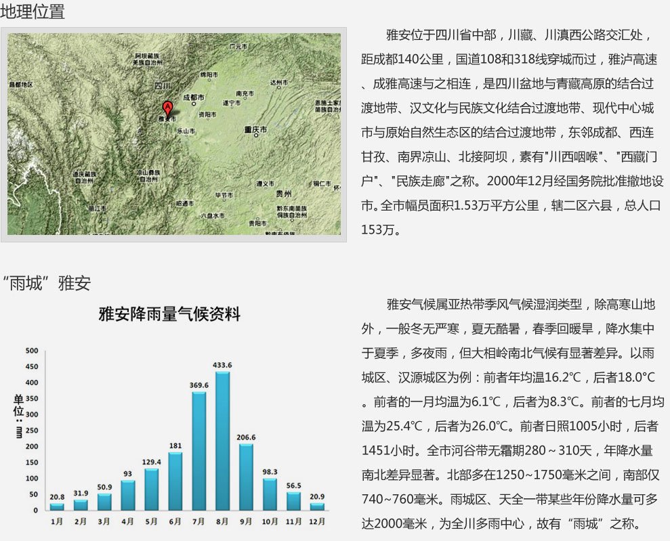670x541 pixels.
Task: Click the 四川 province label on the map
Action: (162, 86)
